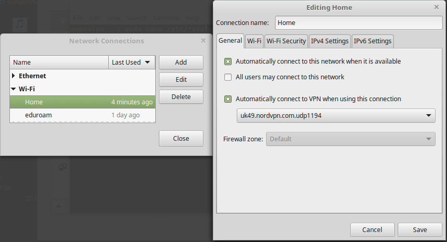This screenshot has height=242, width=447.
Task: Click the music note icon in background
Action: [x=20, y=24]
